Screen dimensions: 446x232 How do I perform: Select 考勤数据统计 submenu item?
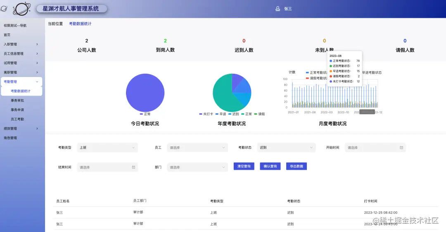(x=21, y=91)
